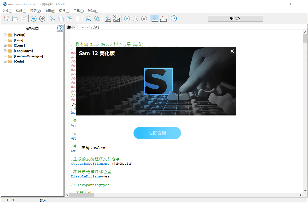The width and height of the screenshot is (308, 203).
Task: Click the blue S logo in installer
Action: 159,81
